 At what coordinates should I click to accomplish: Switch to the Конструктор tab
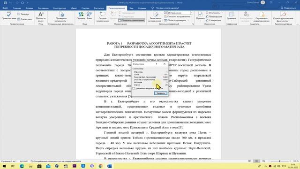(x=60, y=8)
